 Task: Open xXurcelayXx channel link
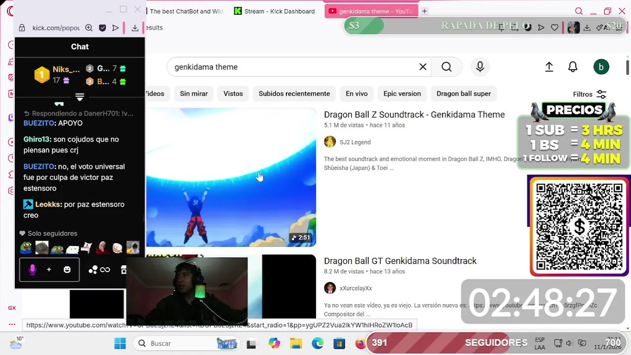[x=356, y=288]
